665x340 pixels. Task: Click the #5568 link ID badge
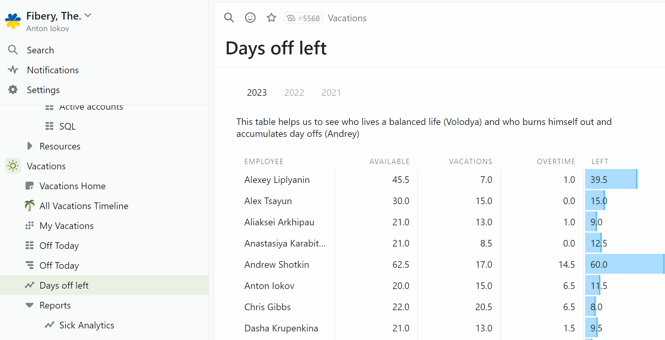tap(303, 18)
